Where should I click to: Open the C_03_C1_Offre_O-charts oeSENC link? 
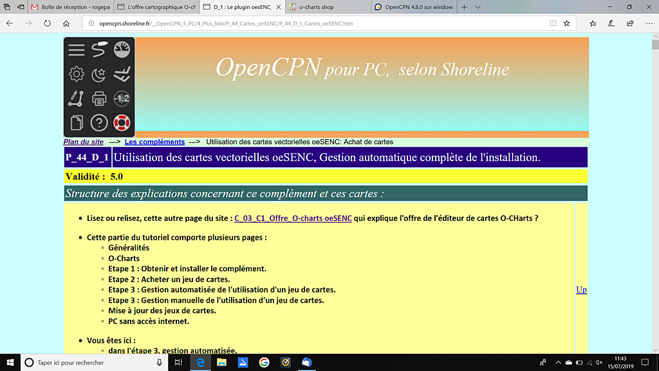pyautogui.click(x=293, y=218)
